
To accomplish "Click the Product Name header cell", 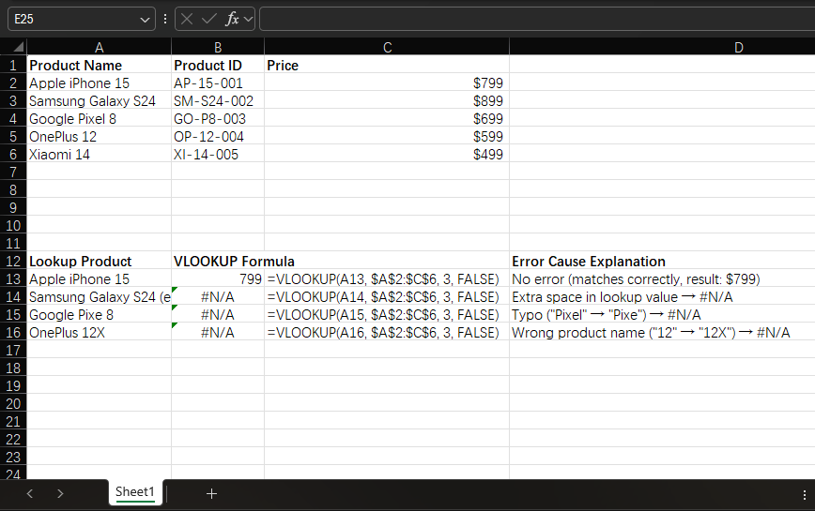I will [x=99, y=66].
